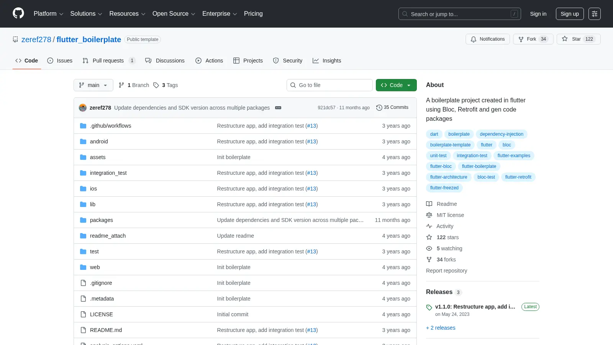Go to the Projects tab
The image size is (613, 345).
click(248, 61)
